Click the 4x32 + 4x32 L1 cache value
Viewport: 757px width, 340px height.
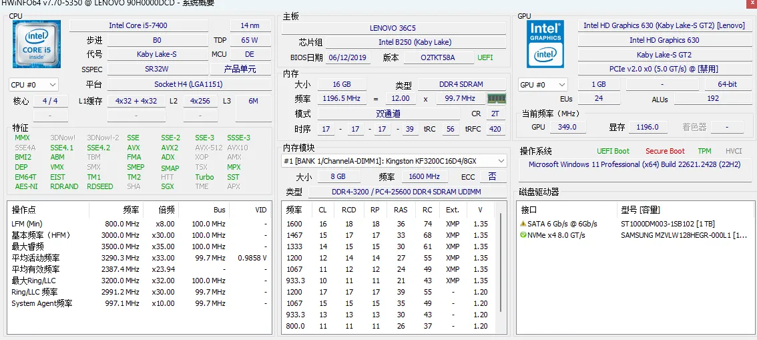click(136, 101)
